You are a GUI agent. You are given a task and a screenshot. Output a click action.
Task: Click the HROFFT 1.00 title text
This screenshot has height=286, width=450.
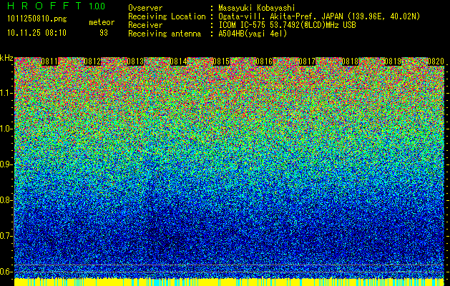pos(56,6)
